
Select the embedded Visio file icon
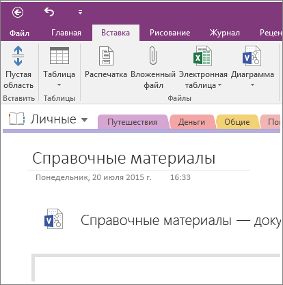53,219
